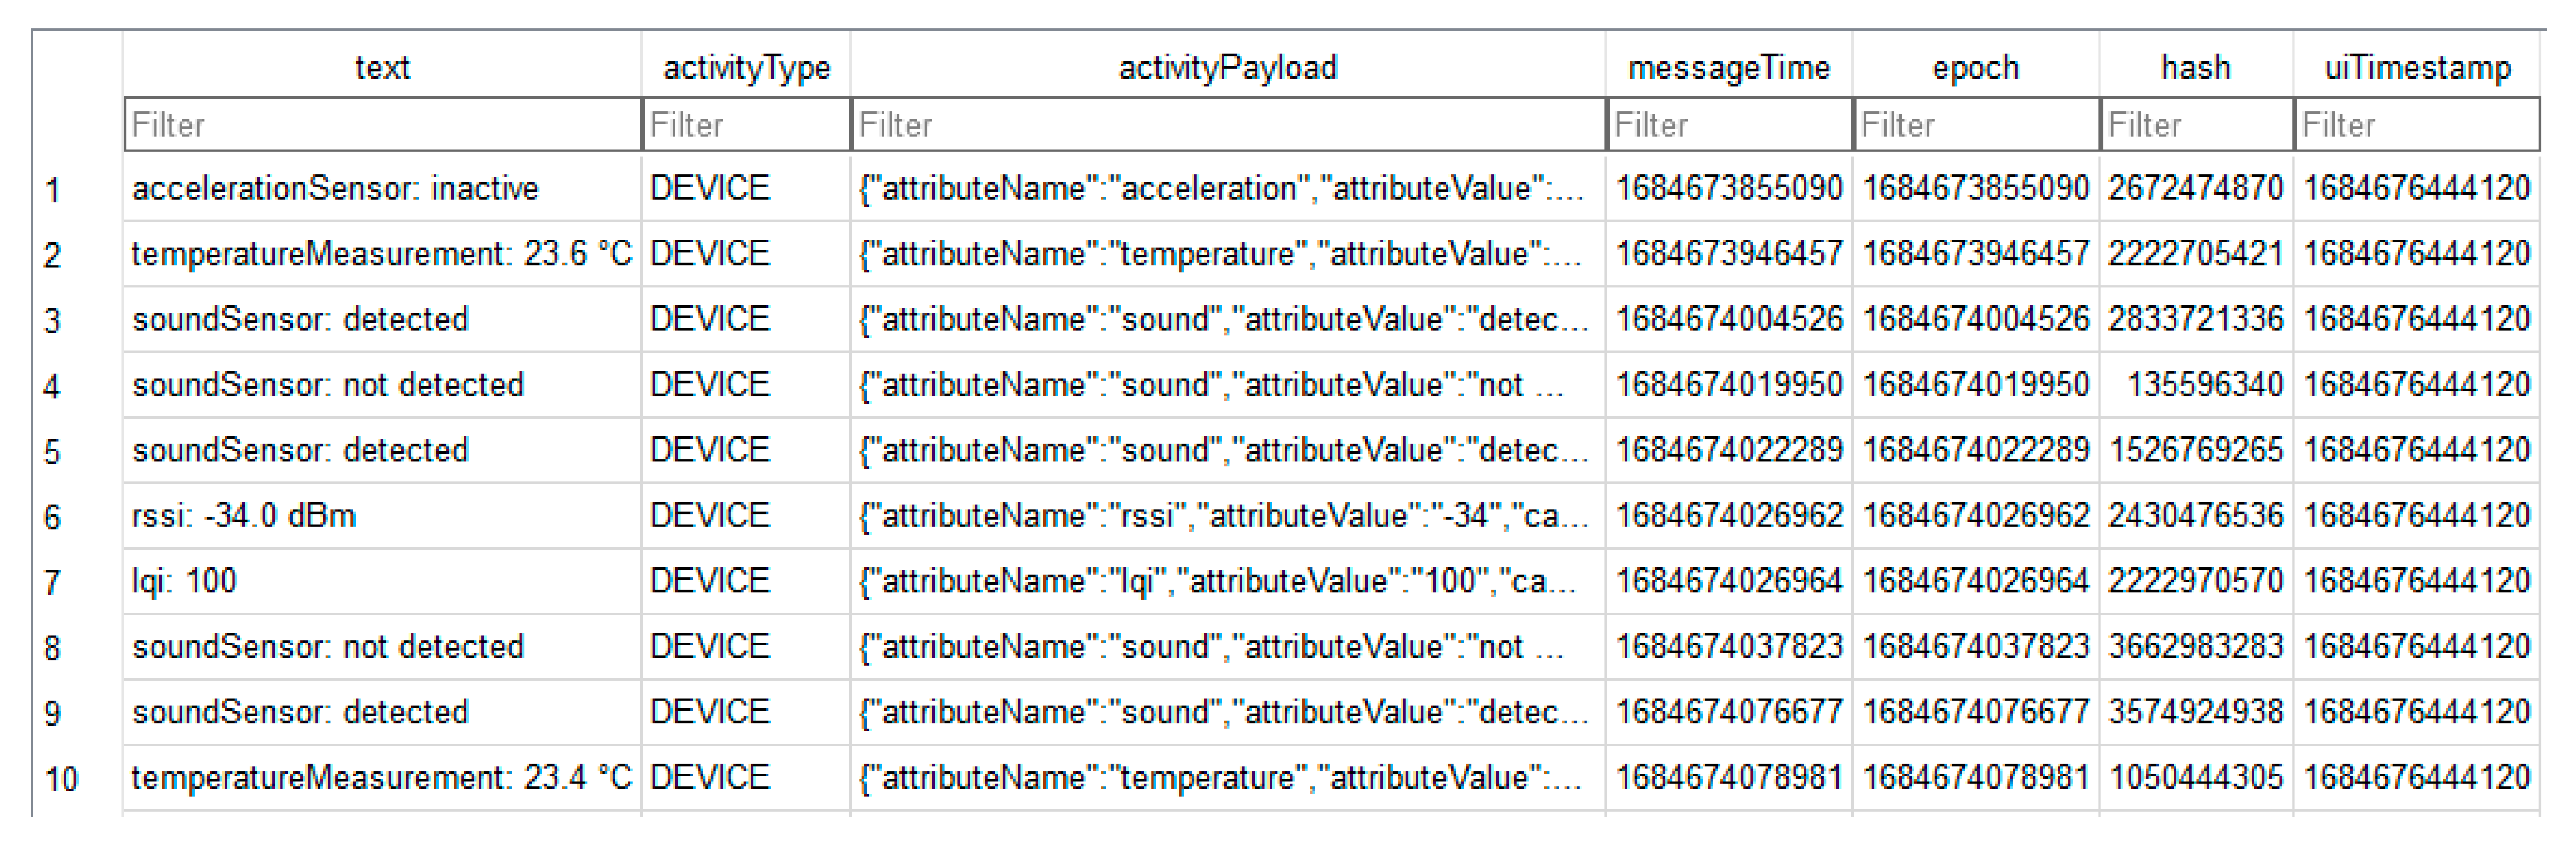2576x844 pixels.
Task: Click the messageTime Filter box
Action: click(1729, 125)
